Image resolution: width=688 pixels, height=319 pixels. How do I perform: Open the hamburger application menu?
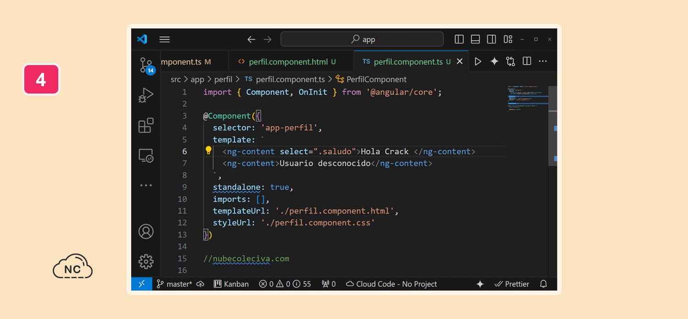[165, 39]
